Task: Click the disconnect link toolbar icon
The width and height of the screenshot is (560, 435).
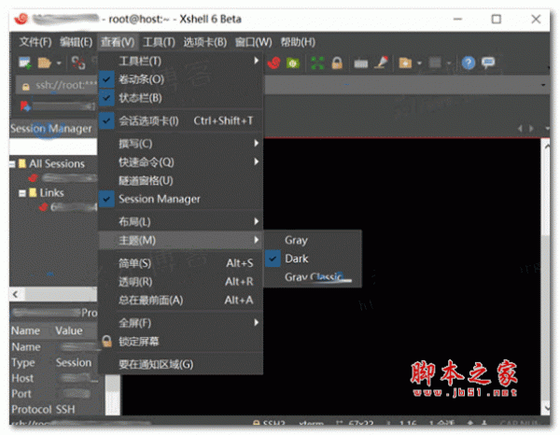Action: pyautogui.click(x=77, y=63)
